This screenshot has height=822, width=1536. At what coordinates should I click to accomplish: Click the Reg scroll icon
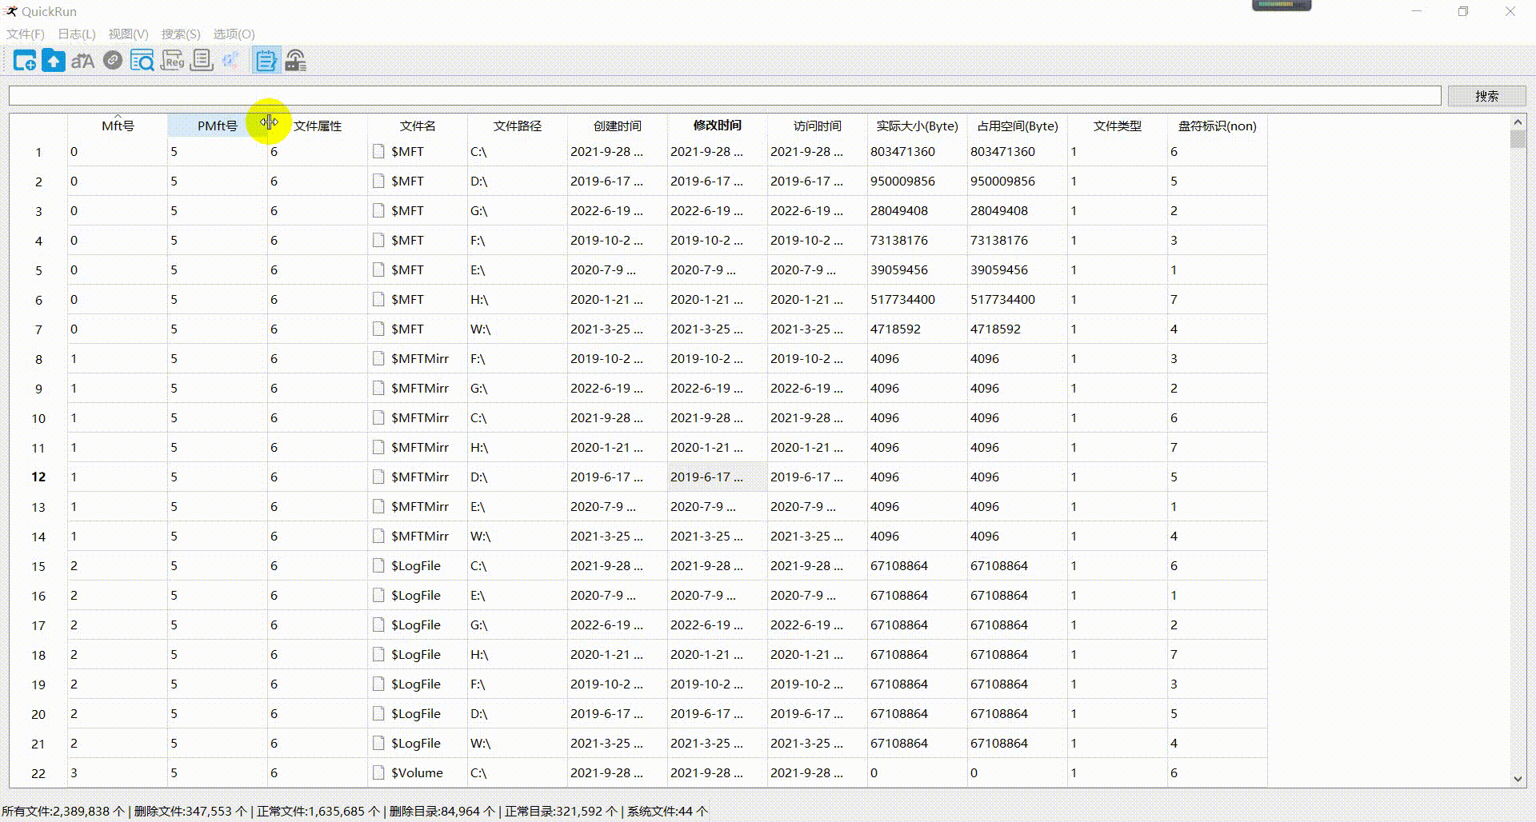pyautogui.click(x=172, y=61)
